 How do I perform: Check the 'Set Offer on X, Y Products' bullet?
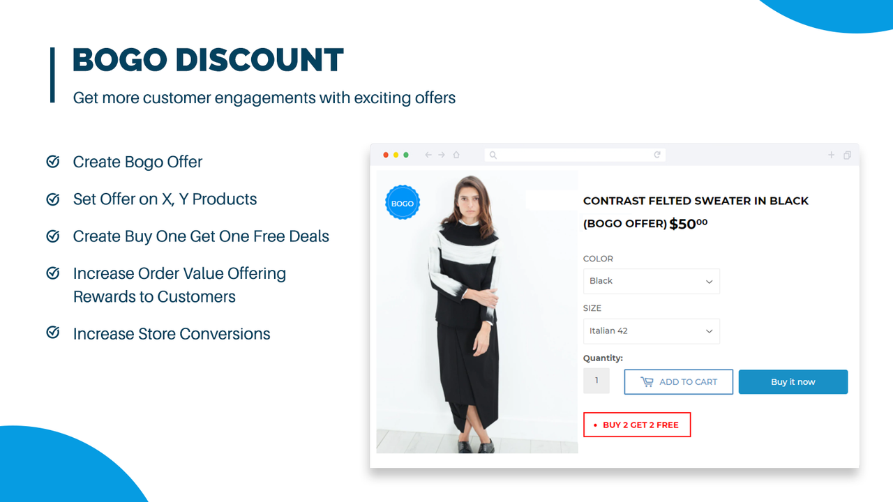click(53, 199)
